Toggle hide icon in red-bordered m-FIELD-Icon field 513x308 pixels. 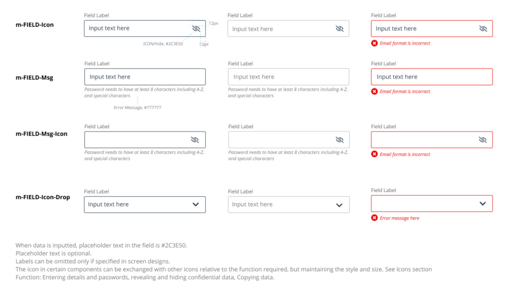(483, 28)
